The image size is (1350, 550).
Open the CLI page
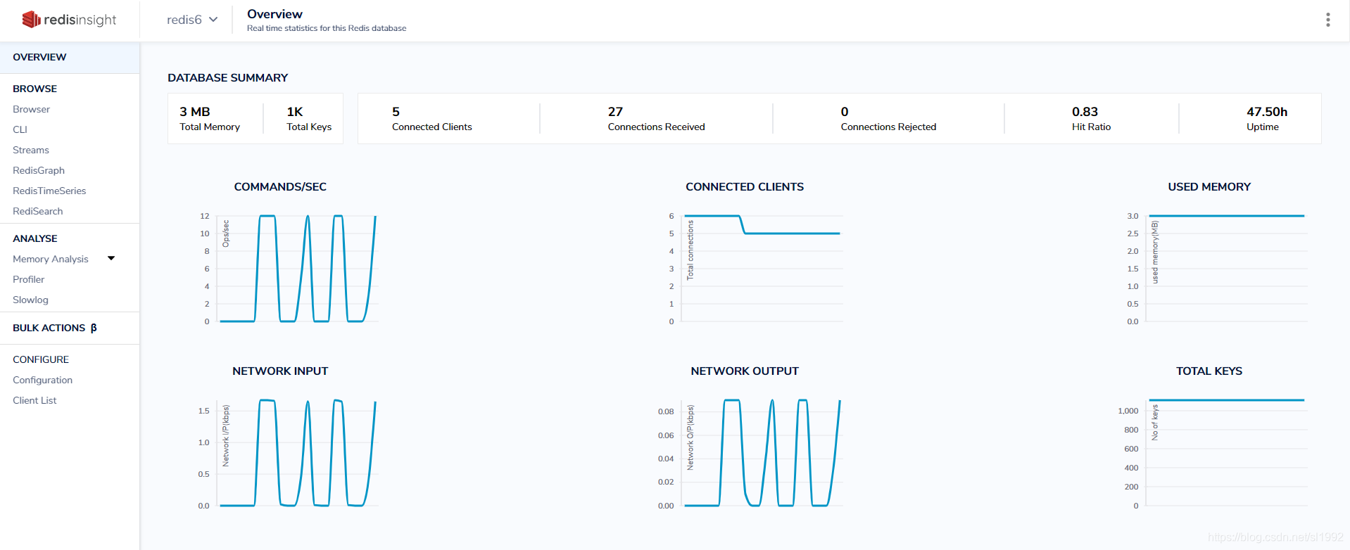pyautogui.click(x=20, y=129)
